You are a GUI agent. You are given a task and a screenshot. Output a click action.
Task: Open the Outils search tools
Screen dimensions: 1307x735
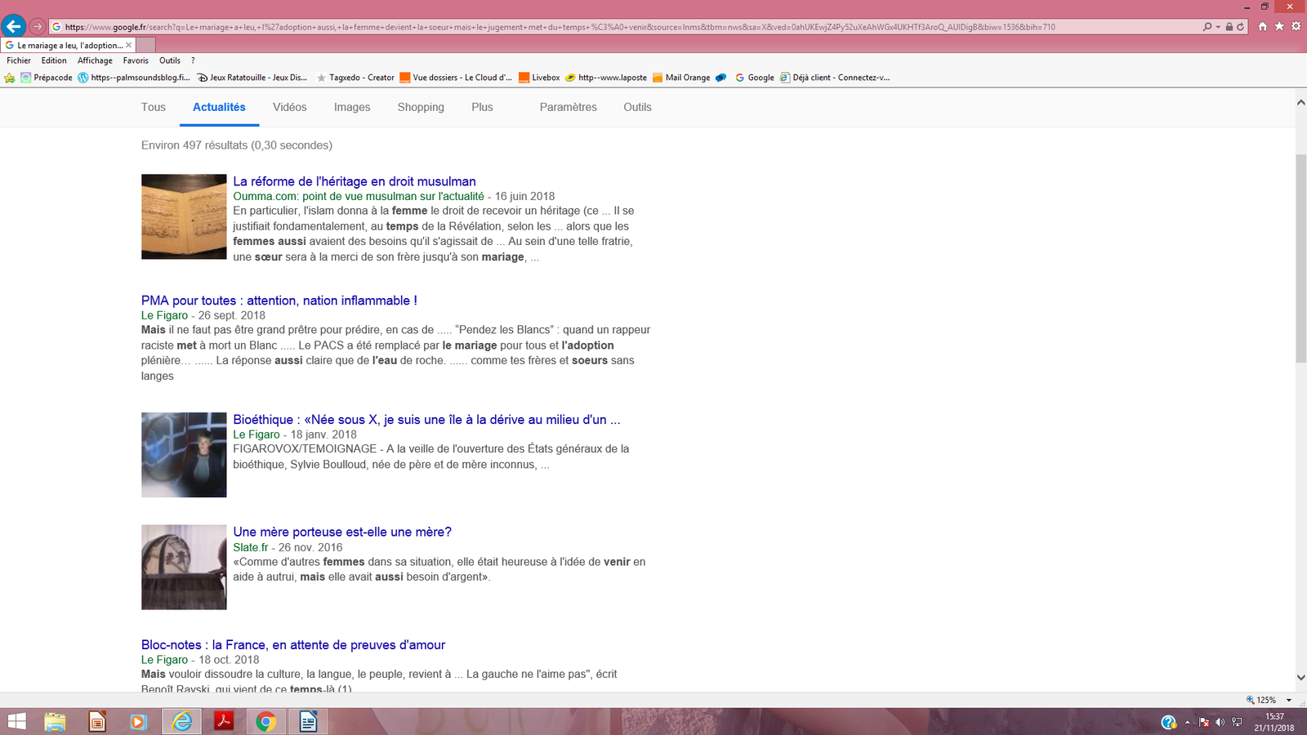pos(637,107)
